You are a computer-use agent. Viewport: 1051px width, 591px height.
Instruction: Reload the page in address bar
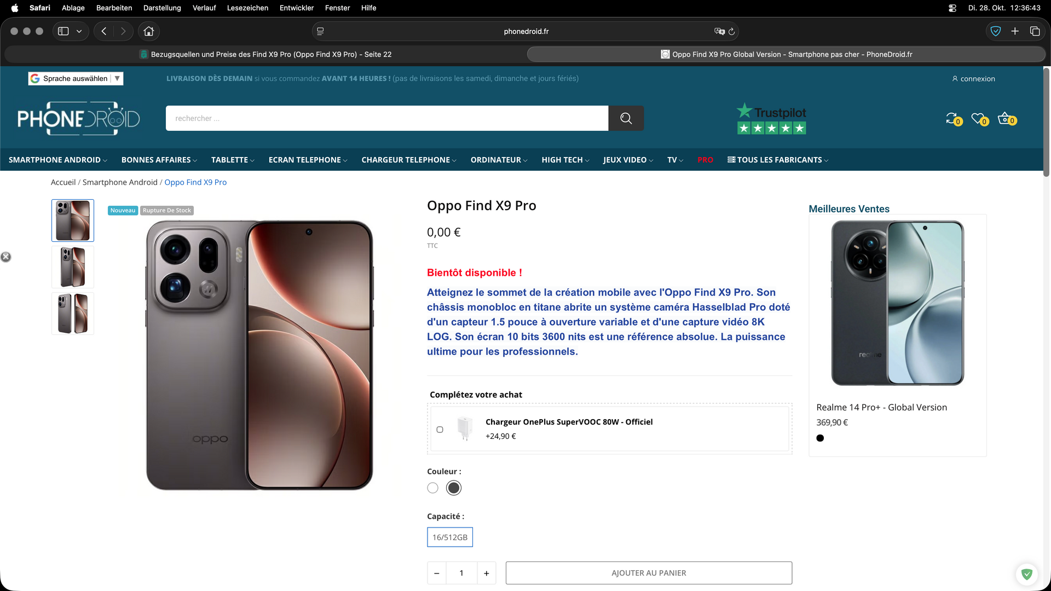pos(731,31)
